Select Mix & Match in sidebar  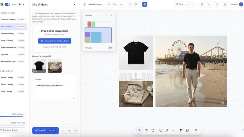(13, 26)
